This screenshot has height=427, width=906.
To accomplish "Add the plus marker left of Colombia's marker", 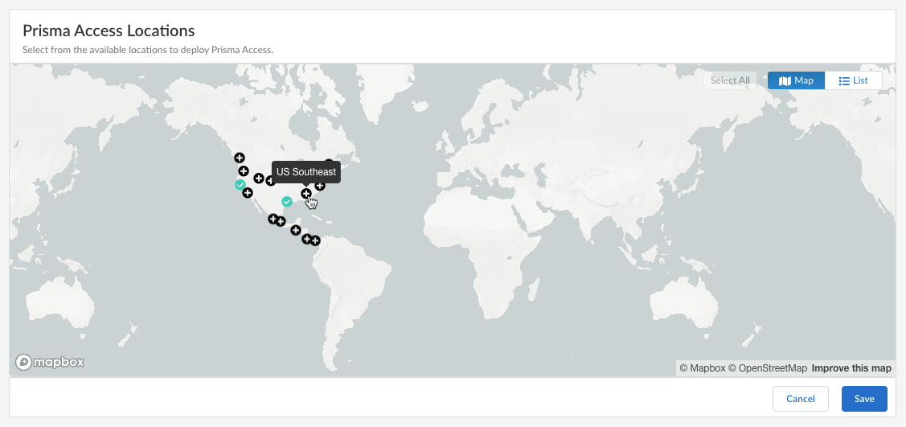I will (307, 239).
